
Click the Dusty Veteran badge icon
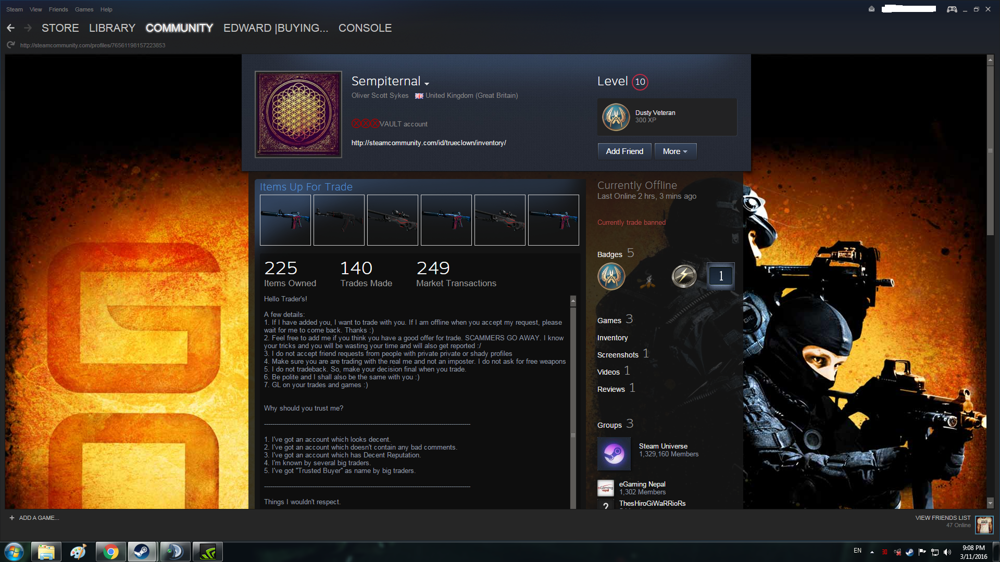point(616,117)
